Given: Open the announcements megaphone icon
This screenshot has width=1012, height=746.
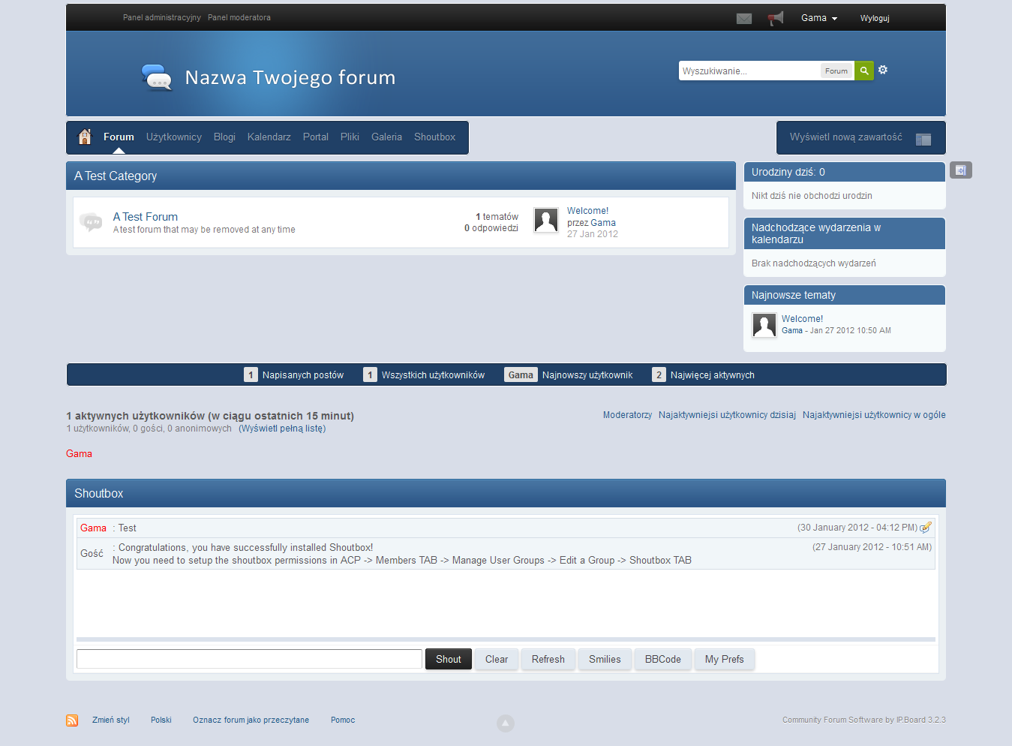Looking at the screenshot, I should [x=775, y=17].
